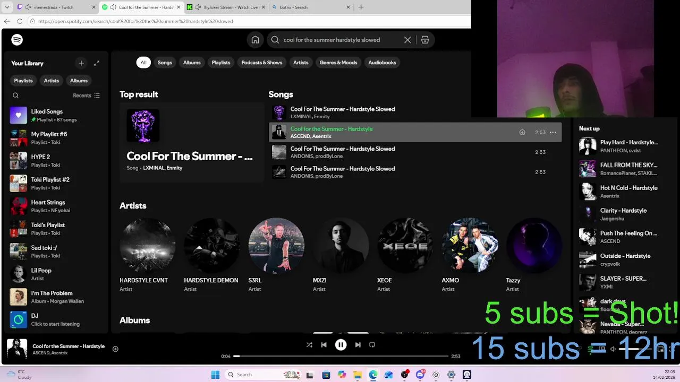Toggle shuffle playback
The image size is (680, 382).
(309, 345)
